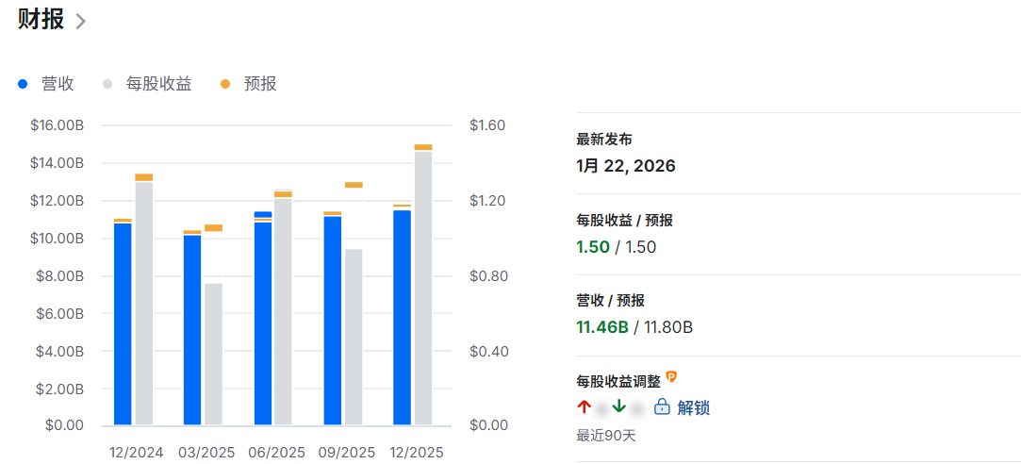Image resolution: width=1021 pixels, height=464 pixels.
Task: Click the $8.00B axis label
Action: point(60,275)
